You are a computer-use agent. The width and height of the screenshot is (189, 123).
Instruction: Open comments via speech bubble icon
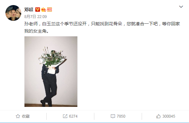(113, 116)
